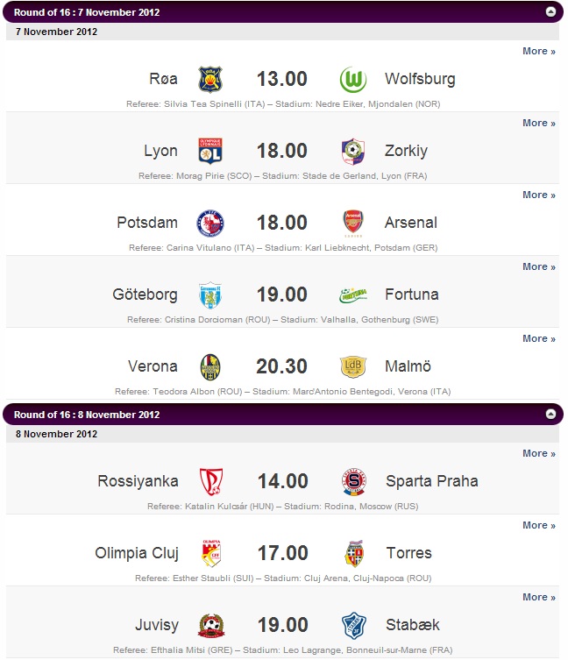Viewport: 568px width, 660px height.
Task: Open More for Lyon vs Zorkiy
Action: [538, 123]
